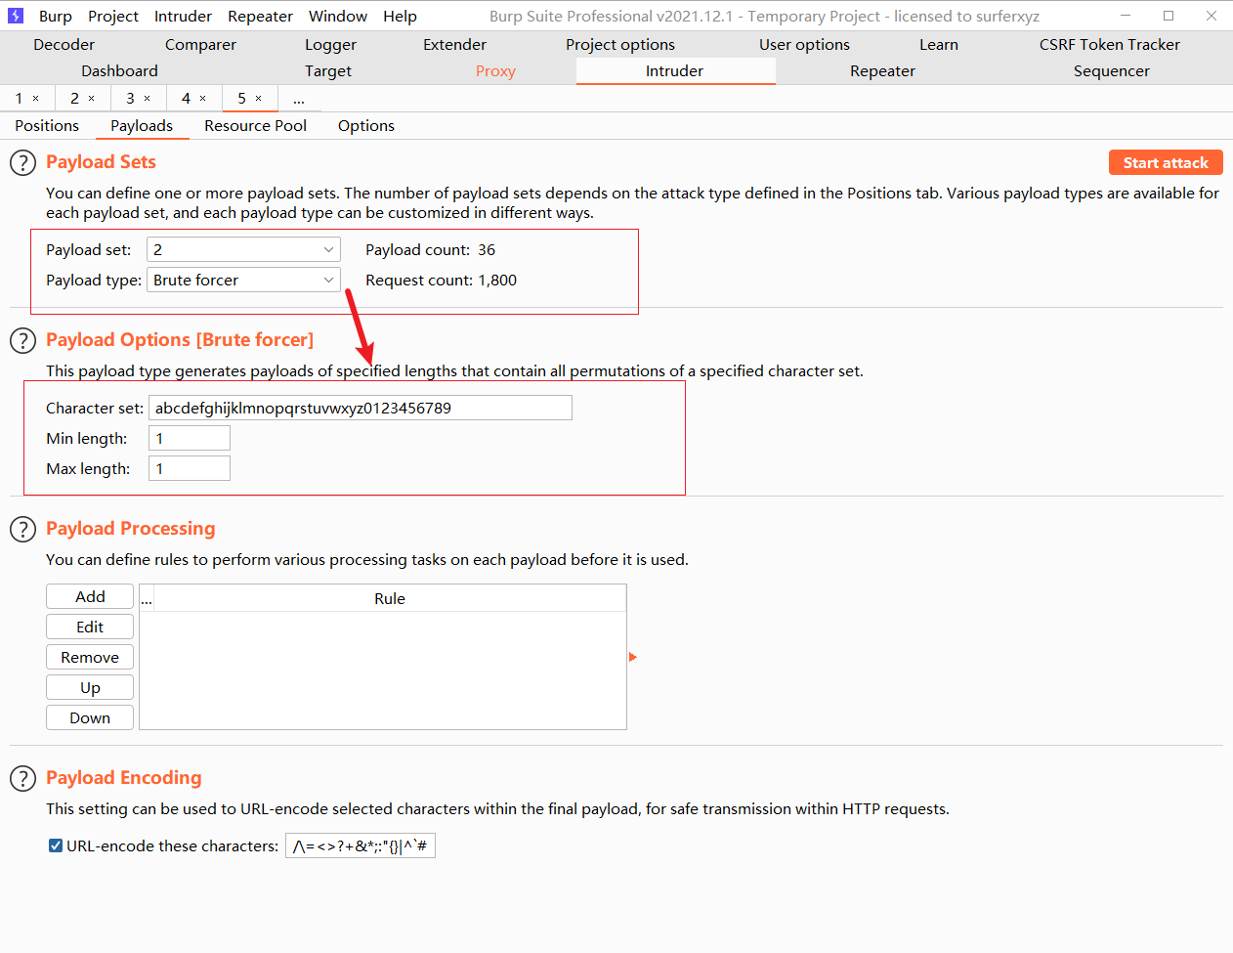Switch to the Learn tab
This screenshot has width=1233, height=953.
pyautogui.click(x=939, y=45)
